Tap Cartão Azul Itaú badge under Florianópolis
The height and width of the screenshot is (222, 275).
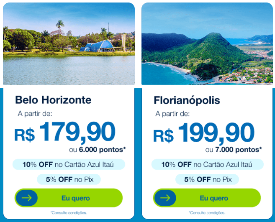207,165
